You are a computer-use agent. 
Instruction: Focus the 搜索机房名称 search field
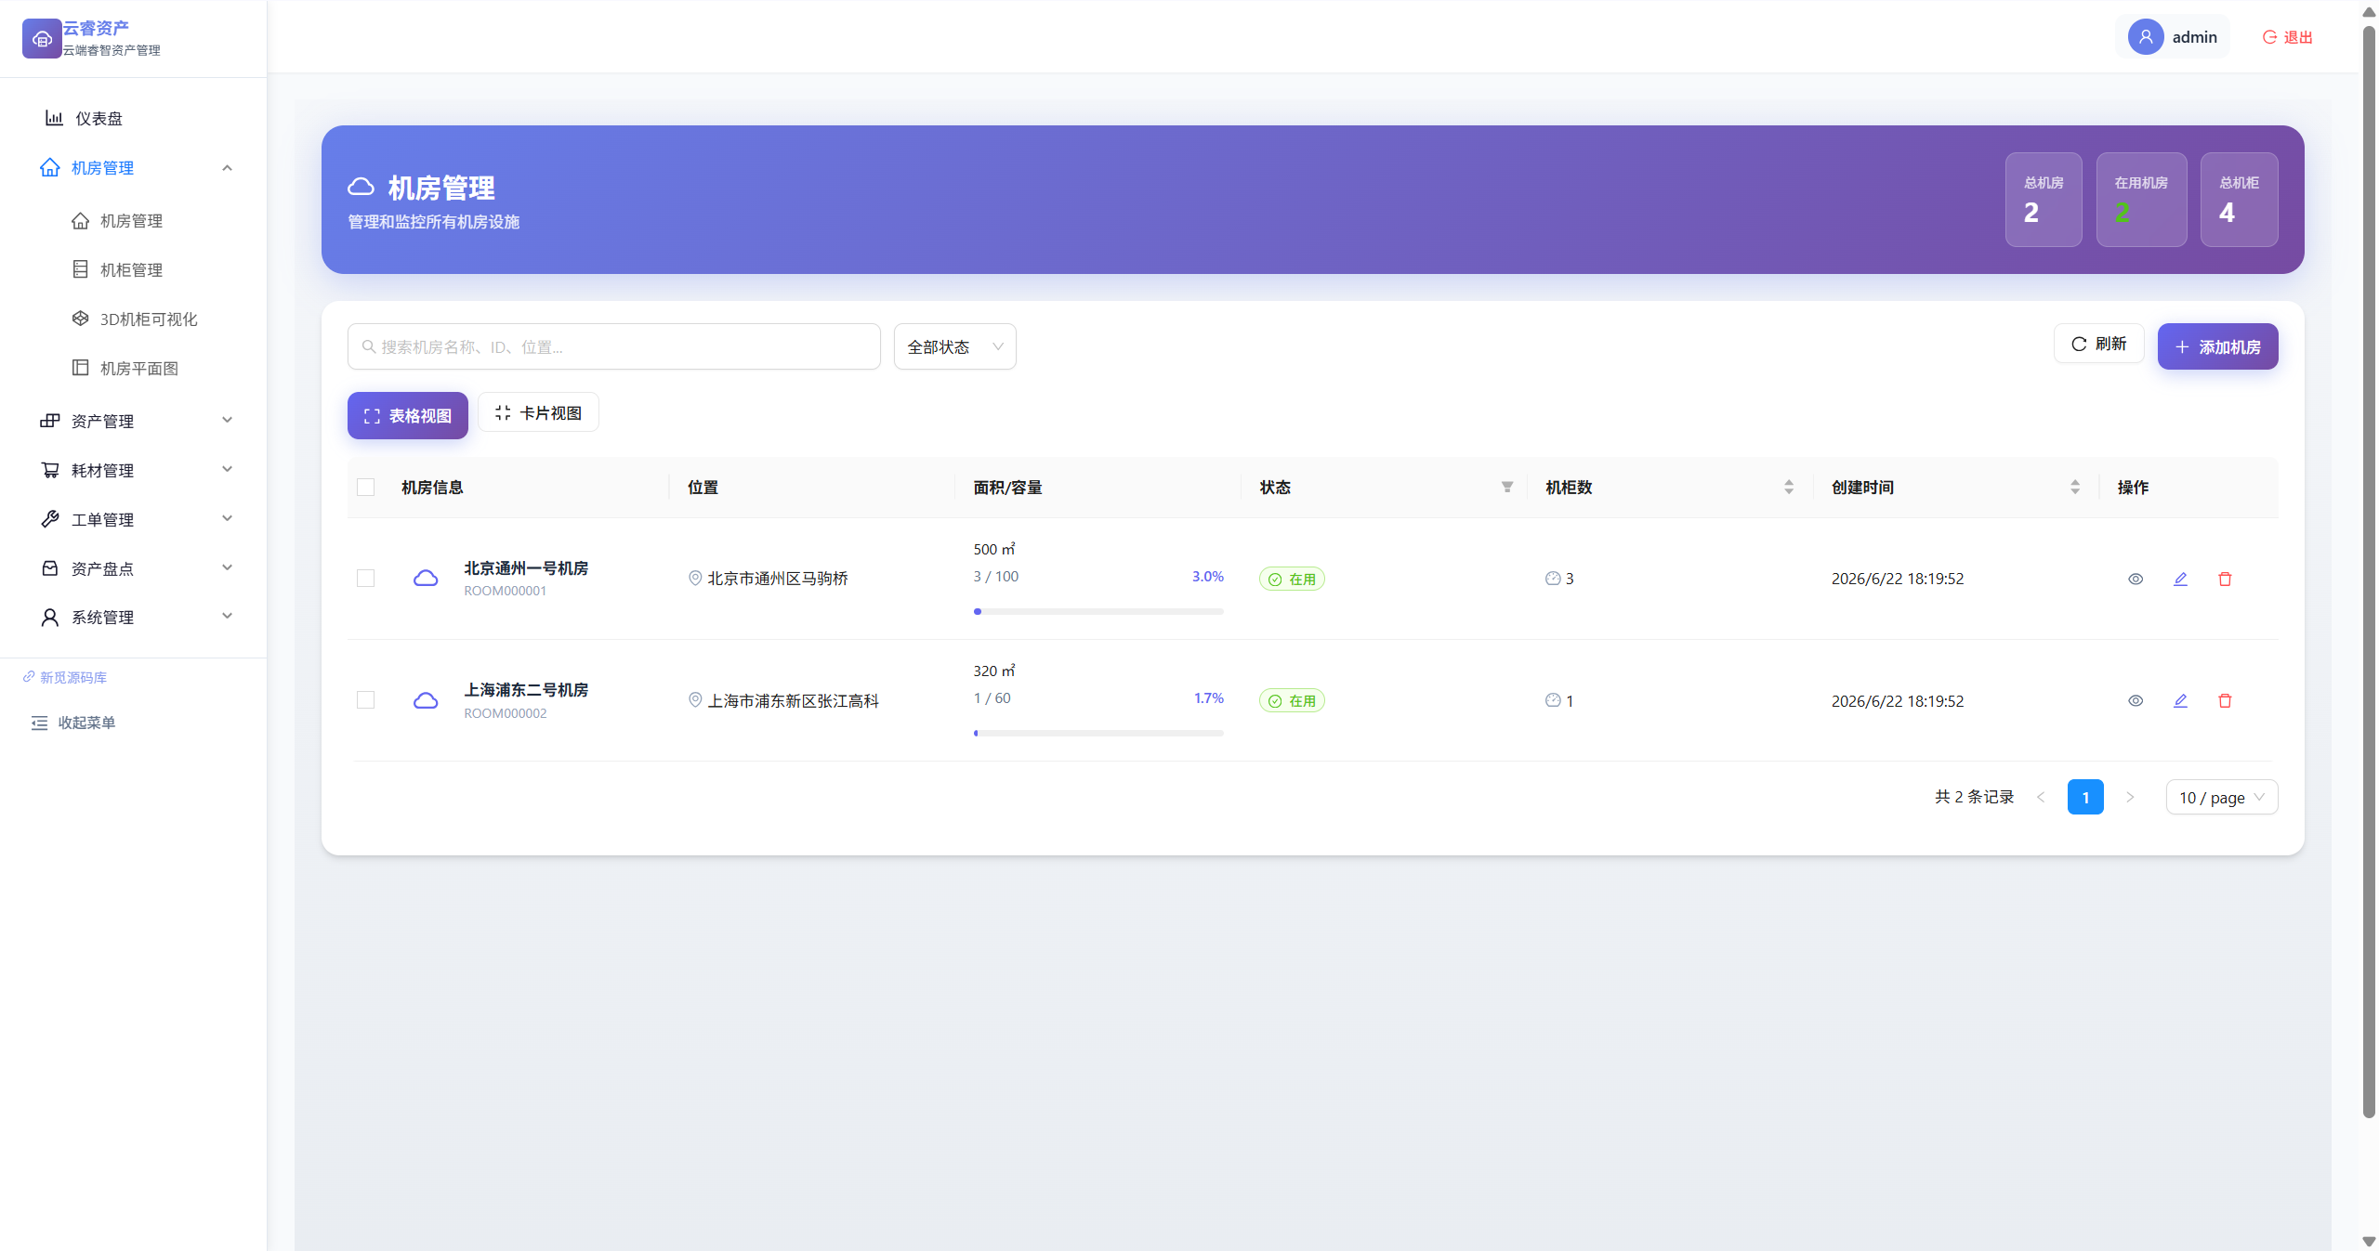(614, 346)
